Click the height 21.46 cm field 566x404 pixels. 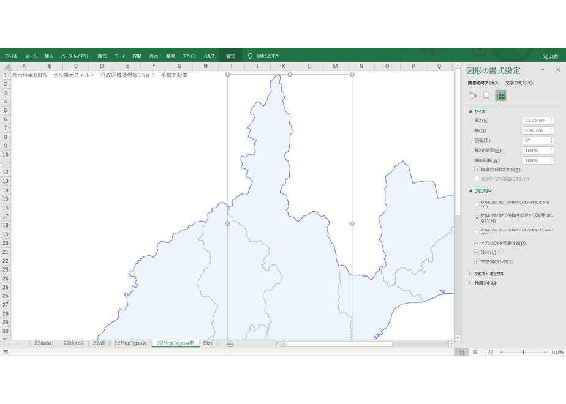538,121
